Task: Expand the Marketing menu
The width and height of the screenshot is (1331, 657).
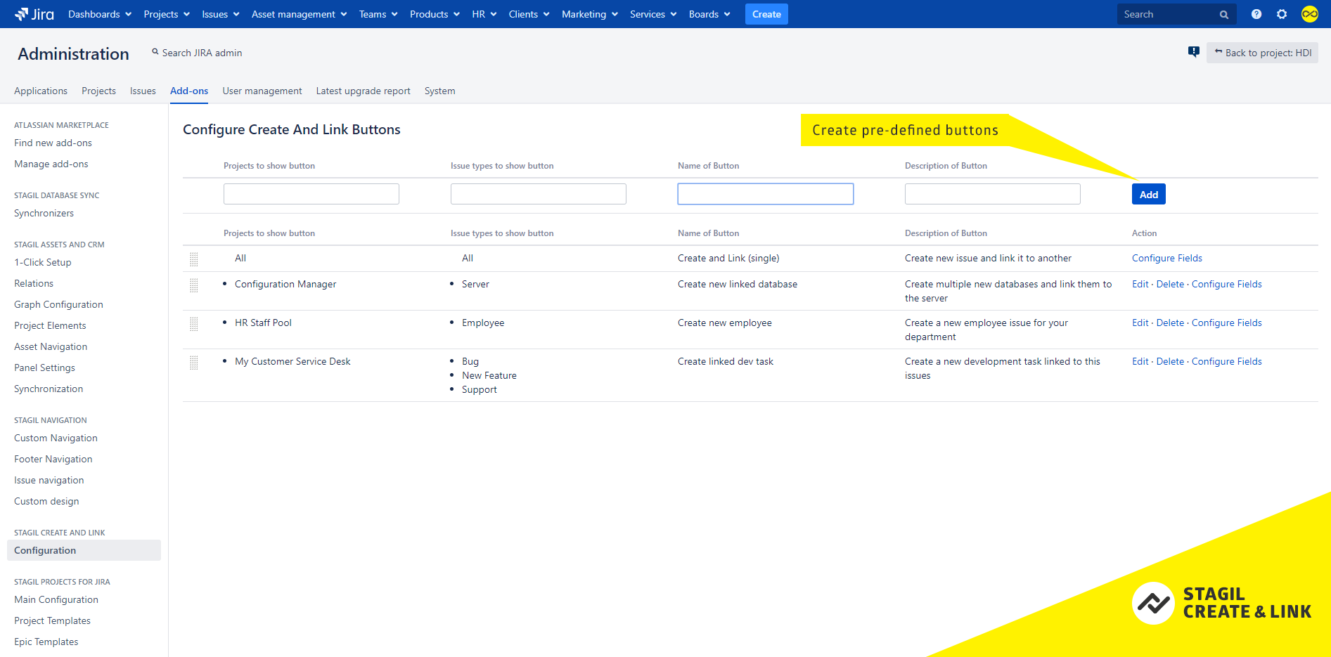Action: [x=590, y=14]
